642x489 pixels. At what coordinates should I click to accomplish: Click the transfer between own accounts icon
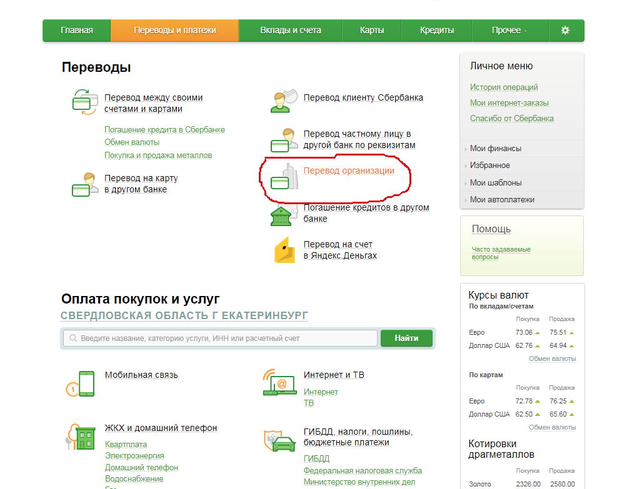(86, 101)
